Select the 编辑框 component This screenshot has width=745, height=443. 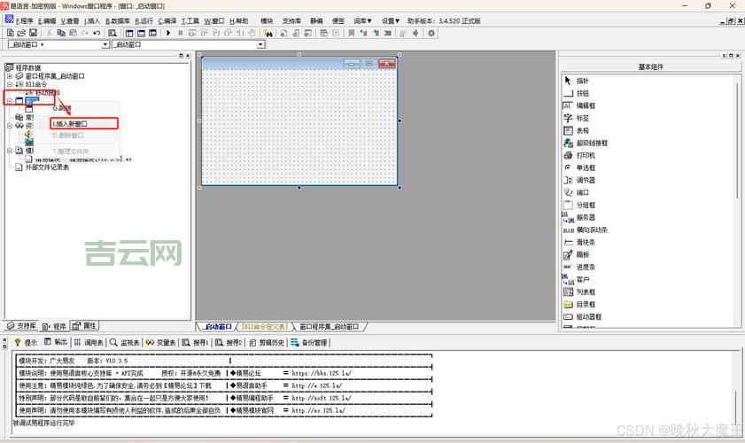pyautogui.click(x=585, y=105)
